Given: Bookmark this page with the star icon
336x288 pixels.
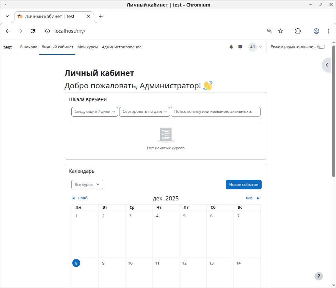Looking at the screenshot, I should pos(281,31).
